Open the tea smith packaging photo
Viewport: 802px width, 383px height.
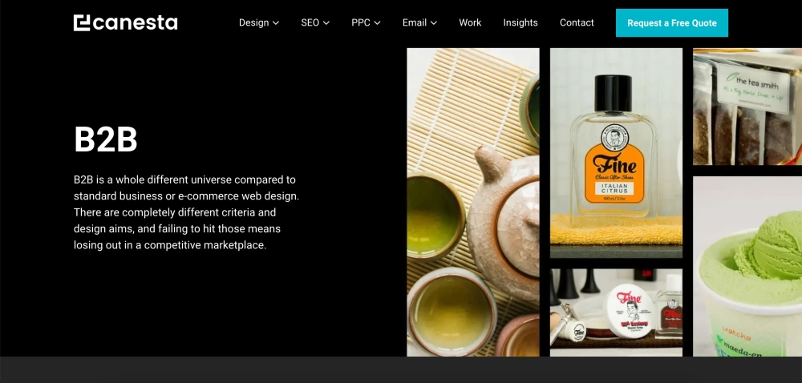747,107
